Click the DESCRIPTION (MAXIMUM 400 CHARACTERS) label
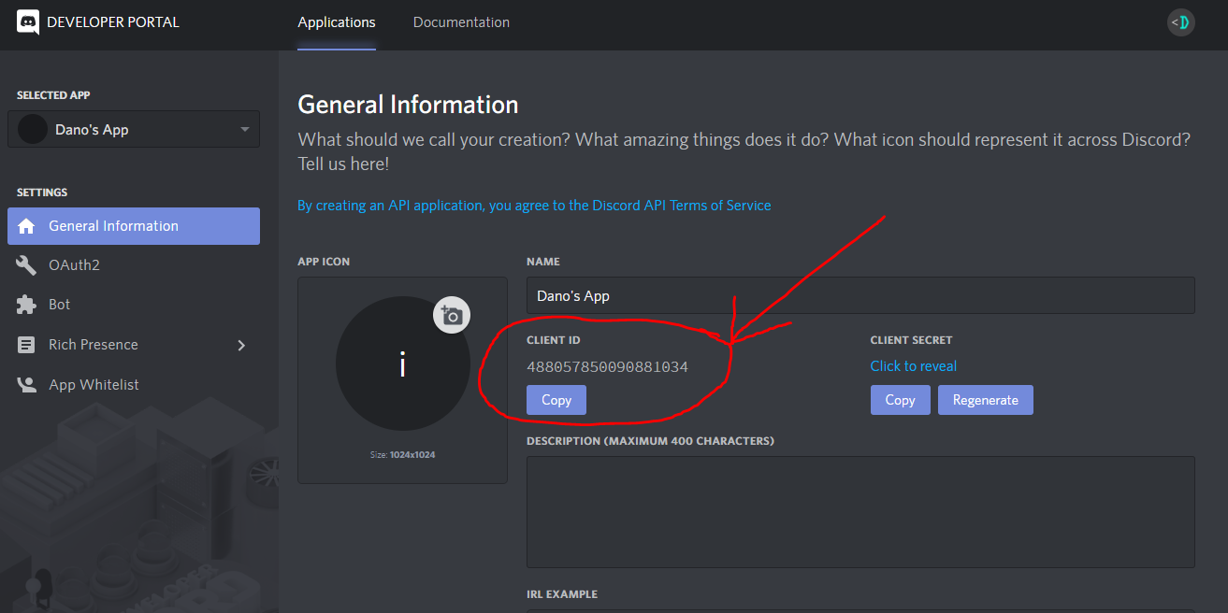Screen dimensions: 1228x613 tap(650, 441)
